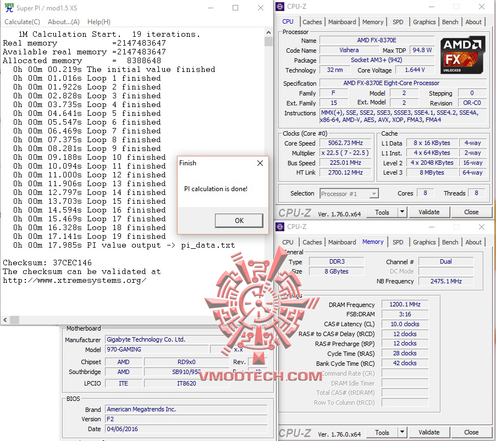Click Validate in top CPU-Z window
The height and width of the screenshot is (441, 496).
(x=429, y=212)
